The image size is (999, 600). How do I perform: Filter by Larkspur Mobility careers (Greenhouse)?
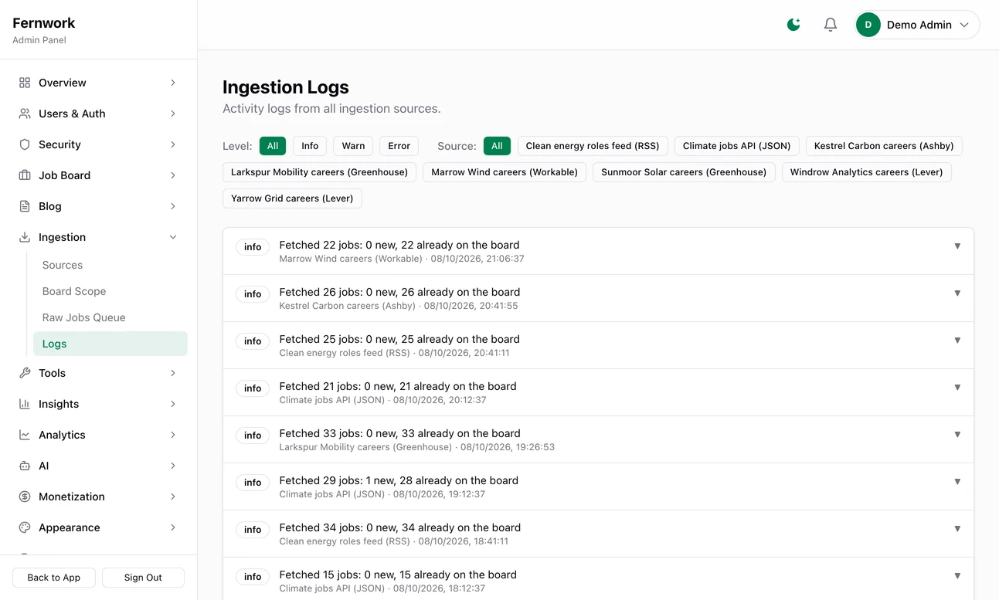(319, 172)
